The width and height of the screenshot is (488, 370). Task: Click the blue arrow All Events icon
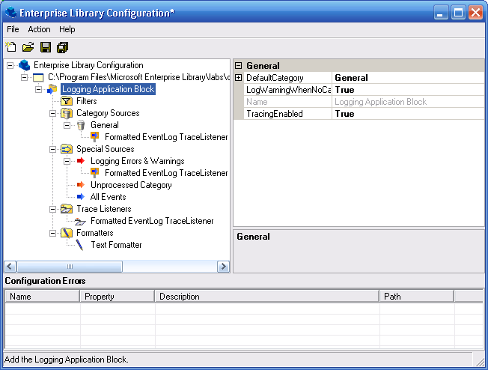(81, 197)
